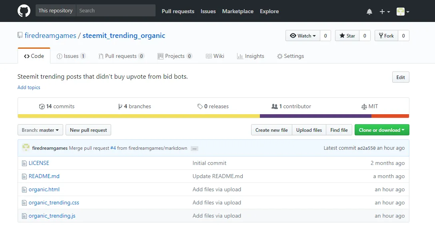Click Add topics link
This screenshot has width=435, height=226.
click(x=29, y=87)
